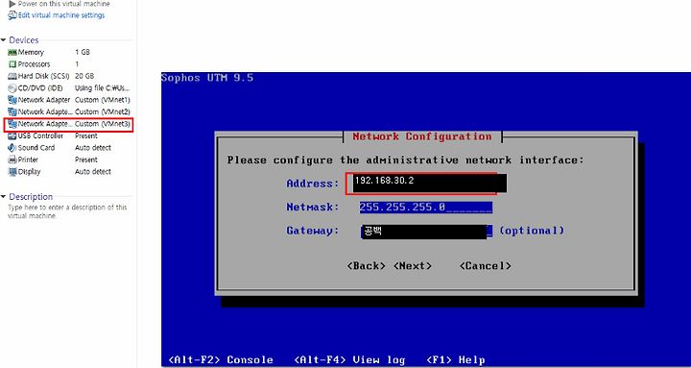Screen dimensions: 691x368
Task: Select CD/DVD Using file value
Action: 103,87
